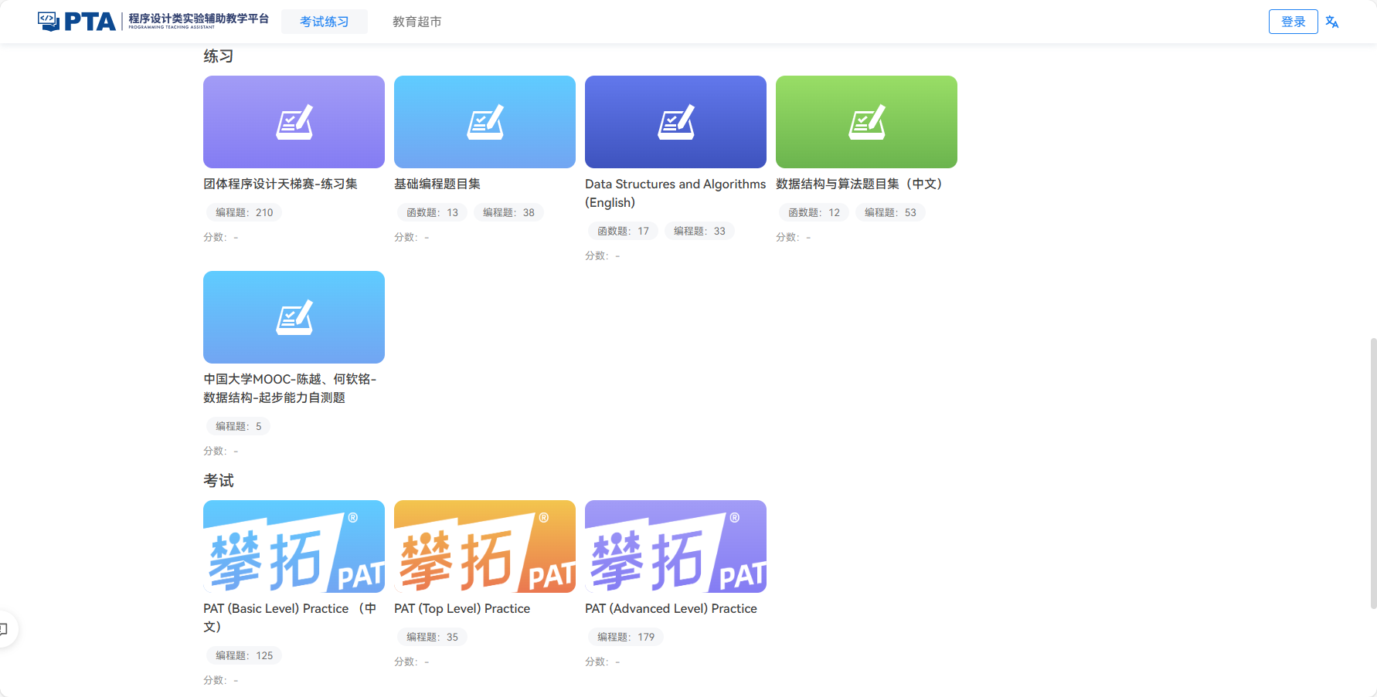Click the 编程题: 179 tag
Screen dimensions: 1377x697
[x=626, y=637]
